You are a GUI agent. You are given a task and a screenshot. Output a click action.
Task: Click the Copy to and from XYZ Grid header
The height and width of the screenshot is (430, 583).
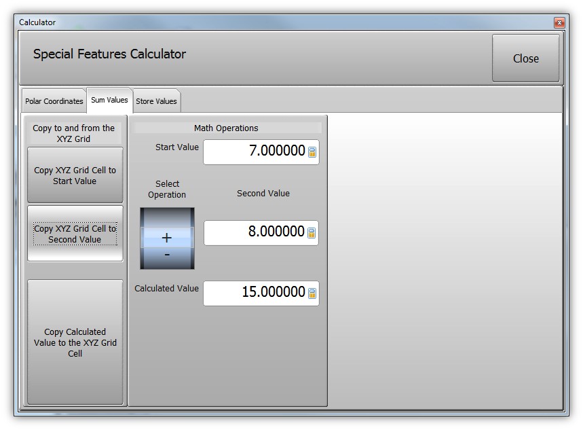(x=74, y=133)
